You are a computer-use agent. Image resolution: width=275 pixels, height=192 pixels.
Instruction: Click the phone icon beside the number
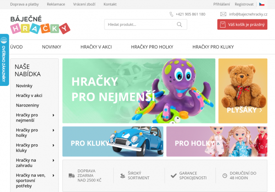(x=171, y=14)
